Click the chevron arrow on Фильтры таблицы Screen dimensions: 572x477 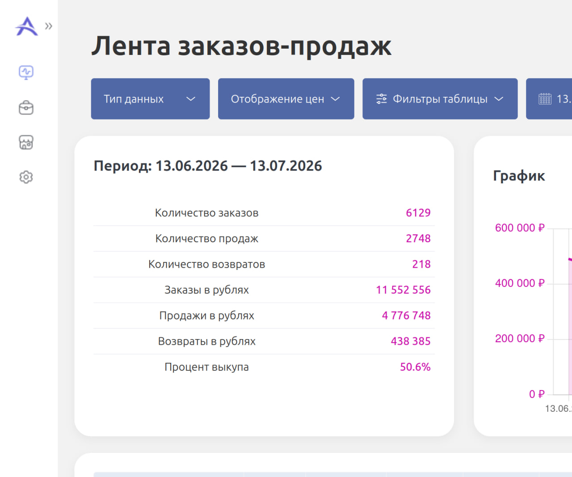pos(499,99)
